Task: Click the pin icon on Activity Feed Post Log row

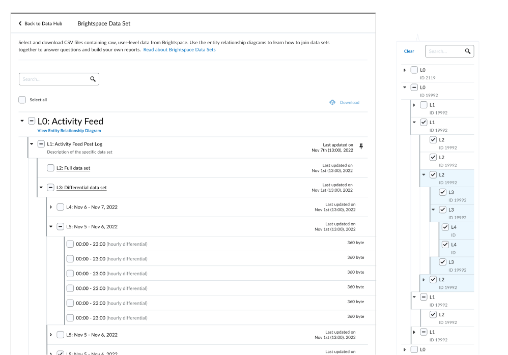Action: (361, 146)
